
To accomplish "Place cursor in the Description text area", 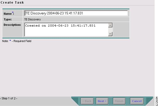I will pyautogui.click(x=66, y=30).
